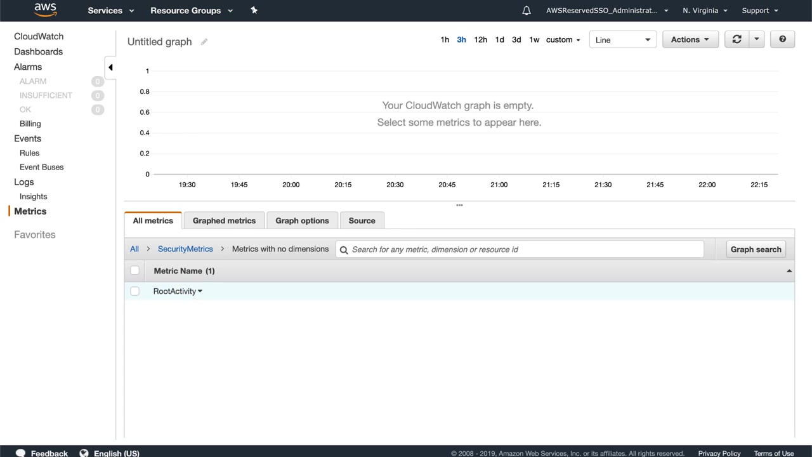The height and width of the screenshot is (457, 812).
Task: Edit the Untitled graph name pencil icon
Action: (x=204, y=42)
